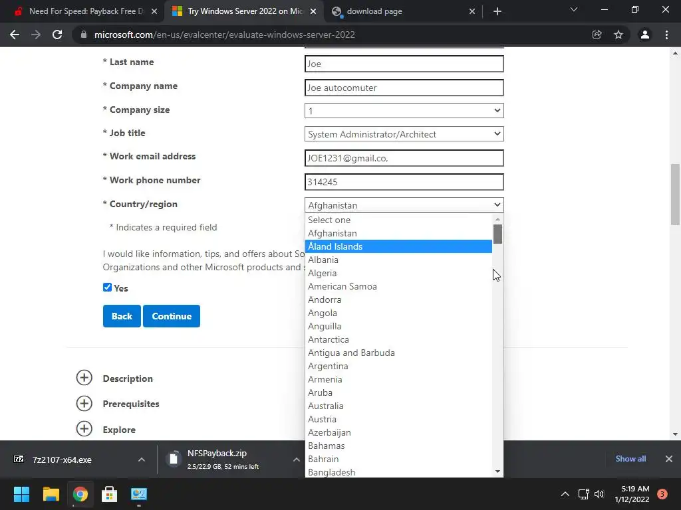Open File Explorer from the taskbar
This screenshot has height=510, width=681.
(x=51, y=494)
